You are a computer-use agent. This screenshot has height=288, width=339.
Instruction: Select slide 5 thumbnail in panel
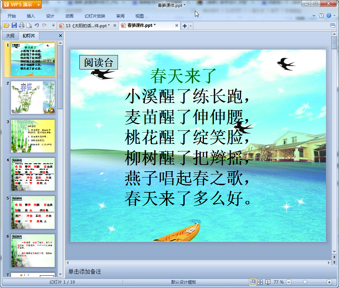point(33,213)
